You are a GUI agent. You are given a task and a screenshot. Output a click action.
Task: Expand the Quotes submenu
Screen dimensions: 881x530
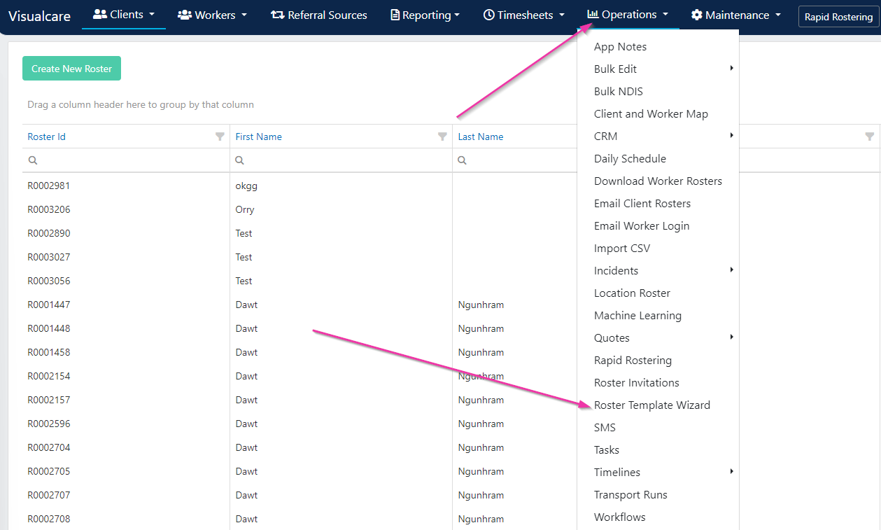coord(658,338)
